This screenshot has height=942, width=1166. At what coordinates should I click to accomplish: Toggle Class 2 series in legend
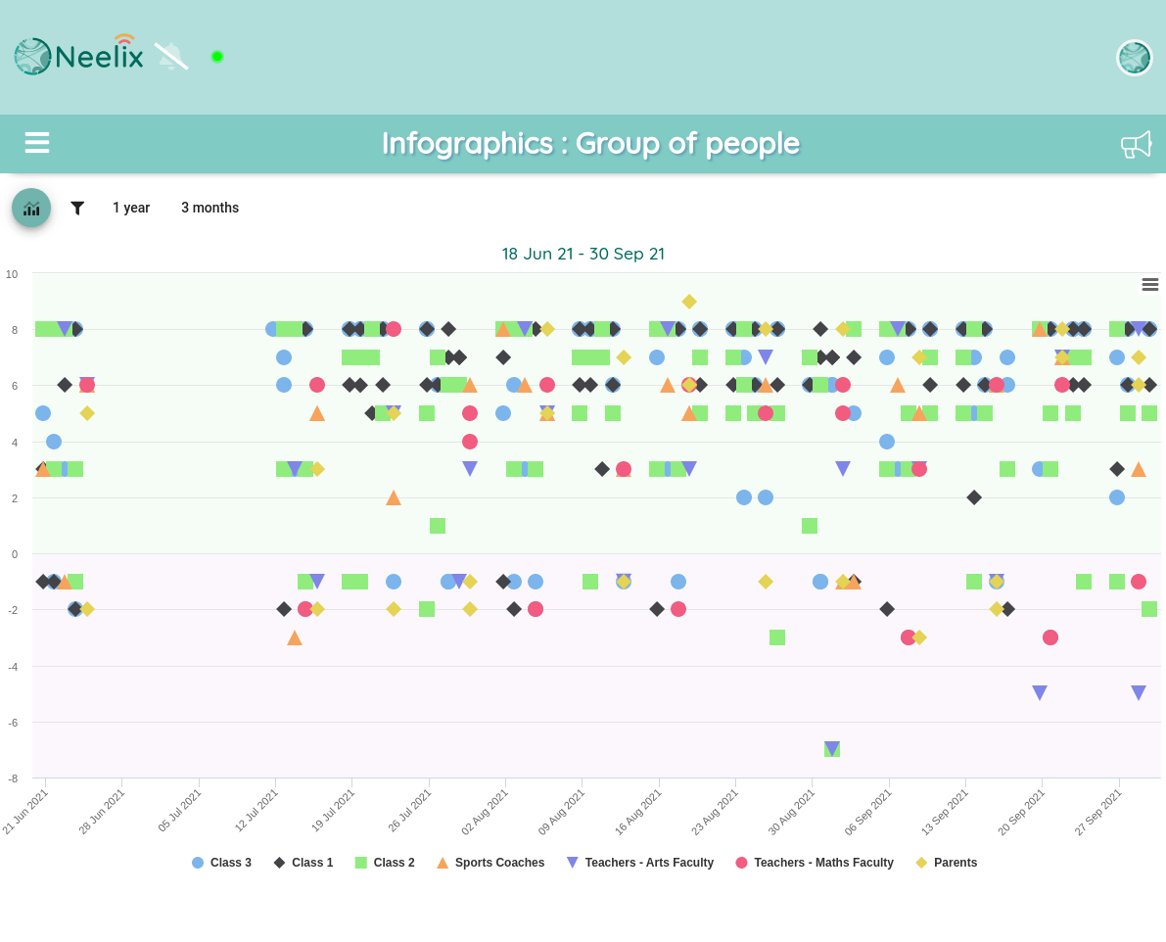[x=385, y=863]
